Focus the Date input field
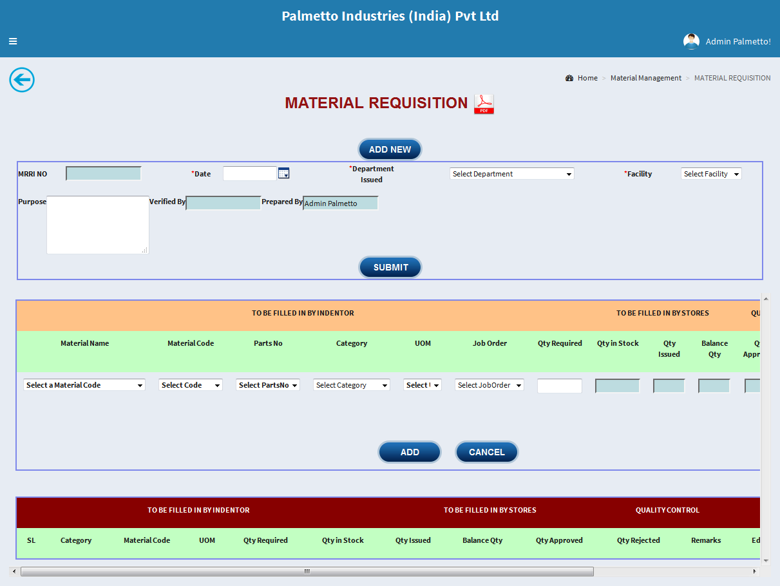The height and width of the screenshot is (586, 780). tap(250, 173)
